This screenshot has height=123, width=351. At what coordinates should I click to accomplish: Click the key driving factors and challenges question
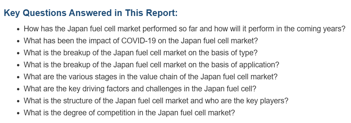pos(140,89)
